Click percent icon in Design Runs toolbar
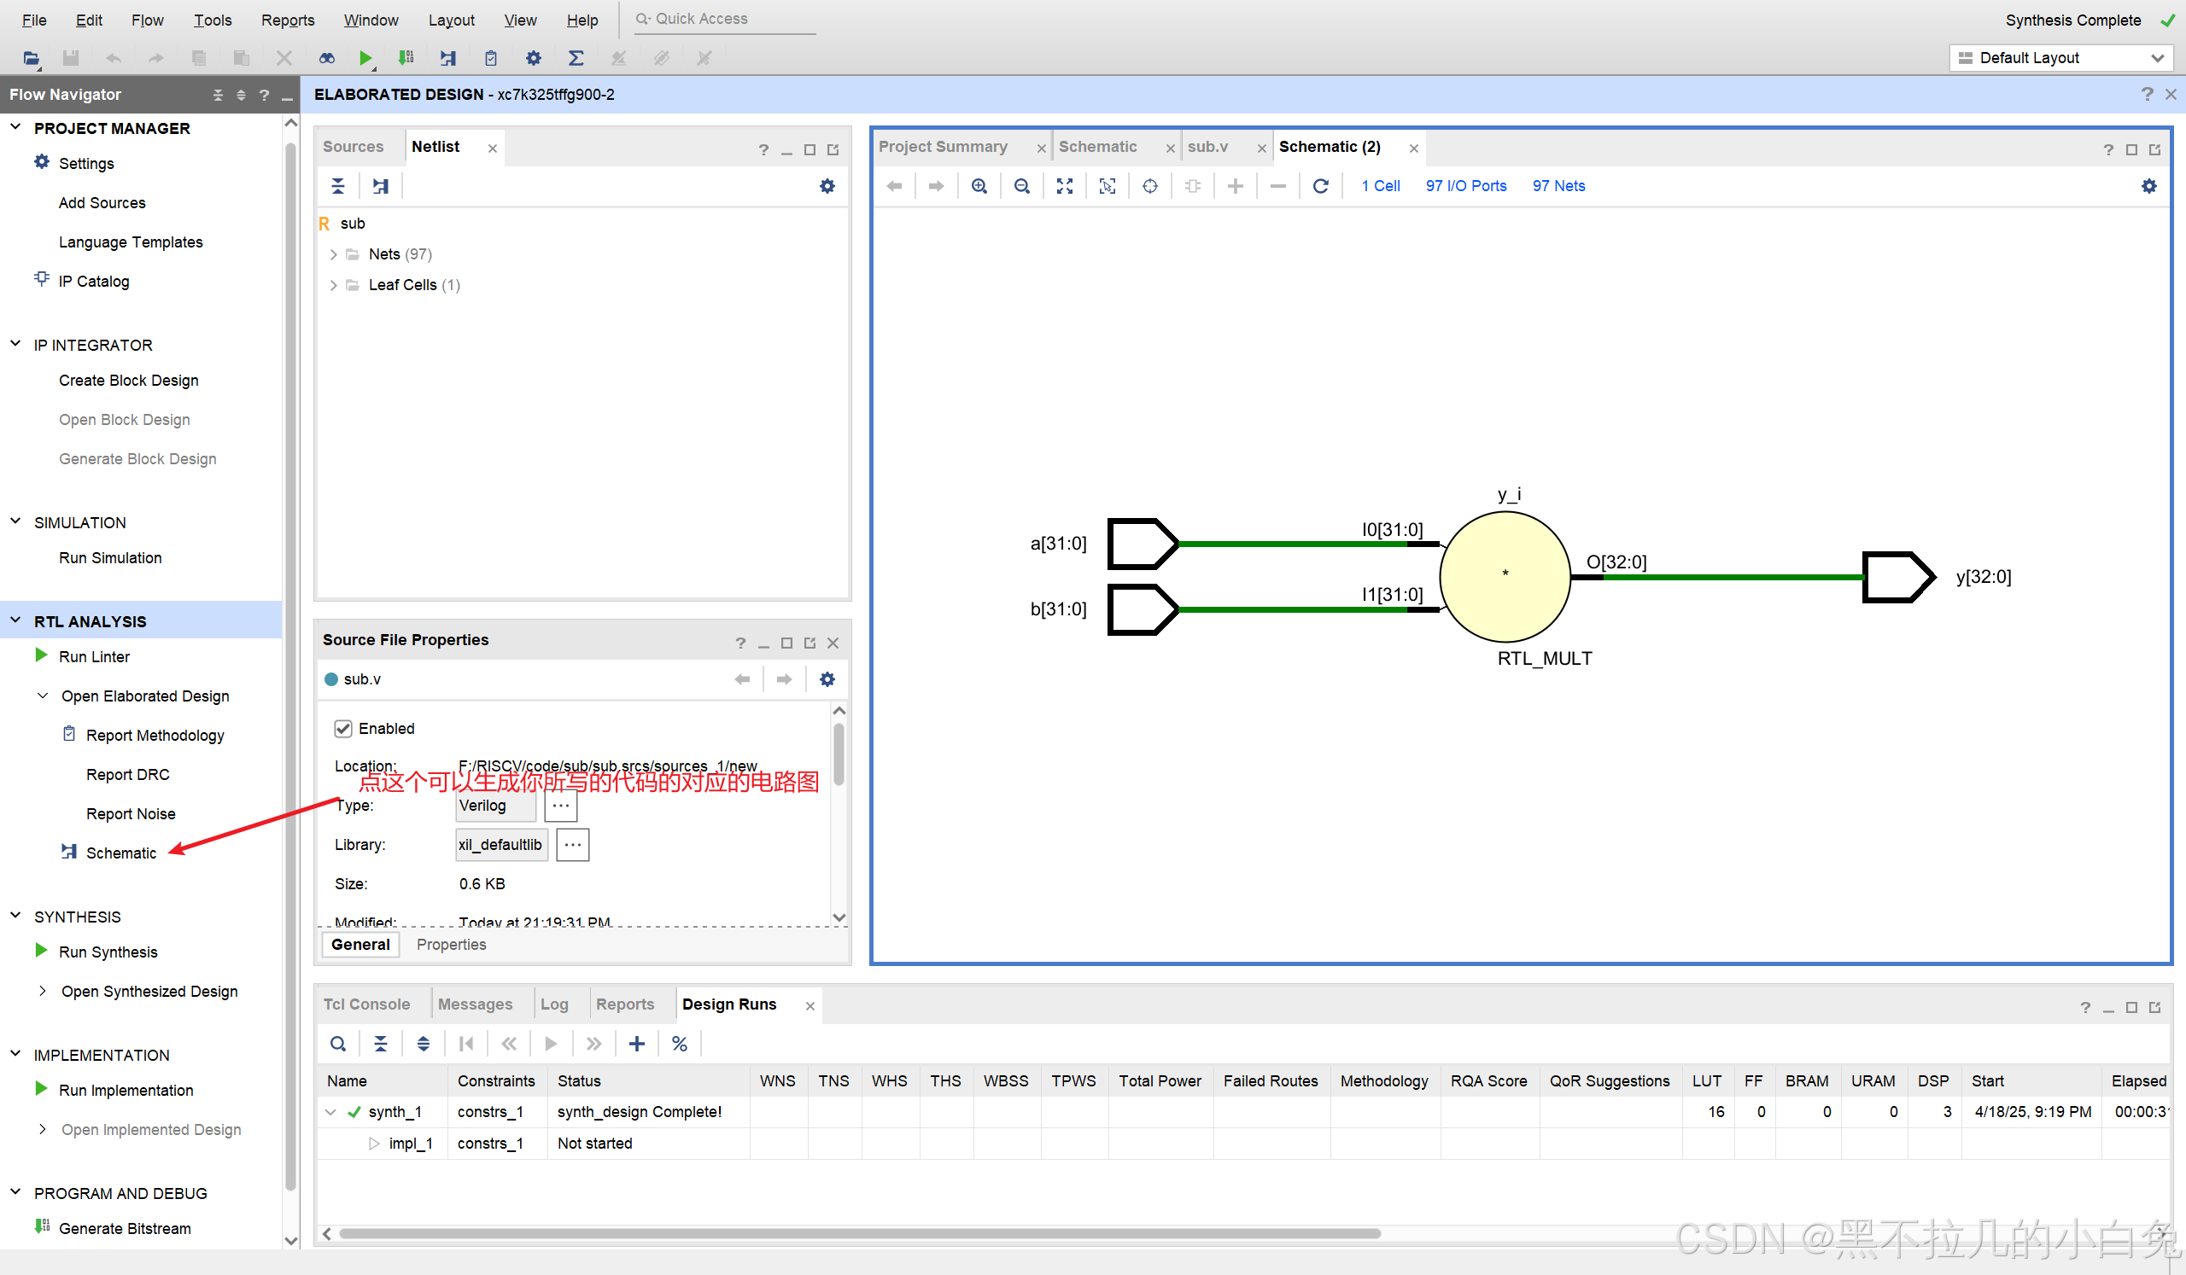Image resolution: width=2186 pixels, height=1275 pixels. [679, 1044]
